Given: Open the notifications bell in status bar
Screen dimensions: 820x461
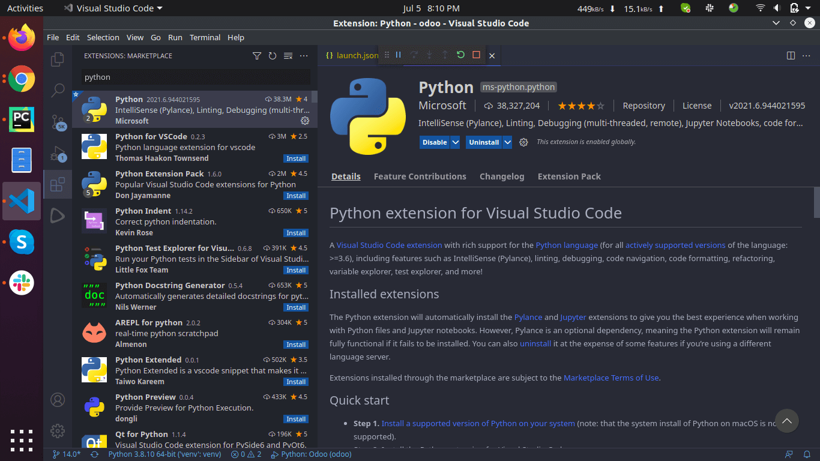Looking at the screenshot, I should click(x=807, y=454).
